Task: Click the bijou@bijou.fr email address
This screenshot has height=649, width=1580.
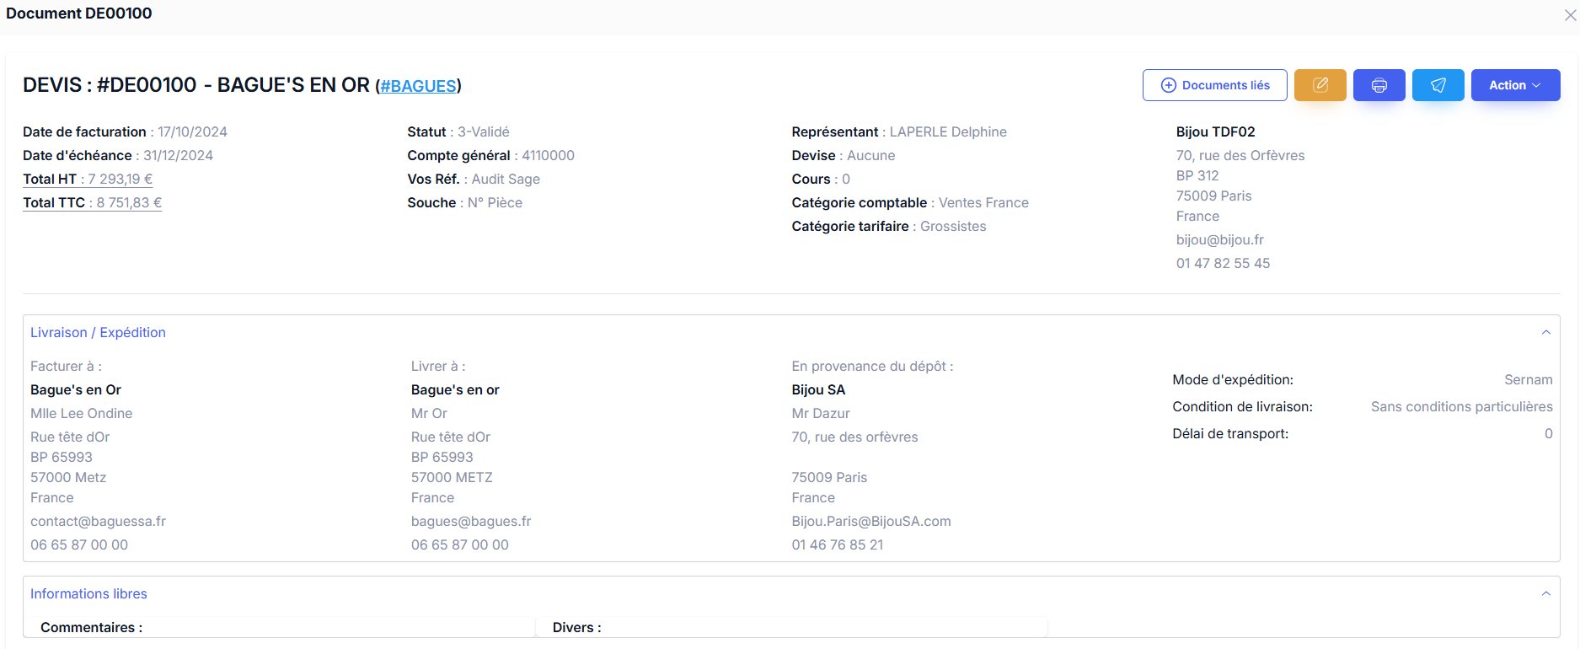Action: pyautogui.click(x=1219, y=239)
